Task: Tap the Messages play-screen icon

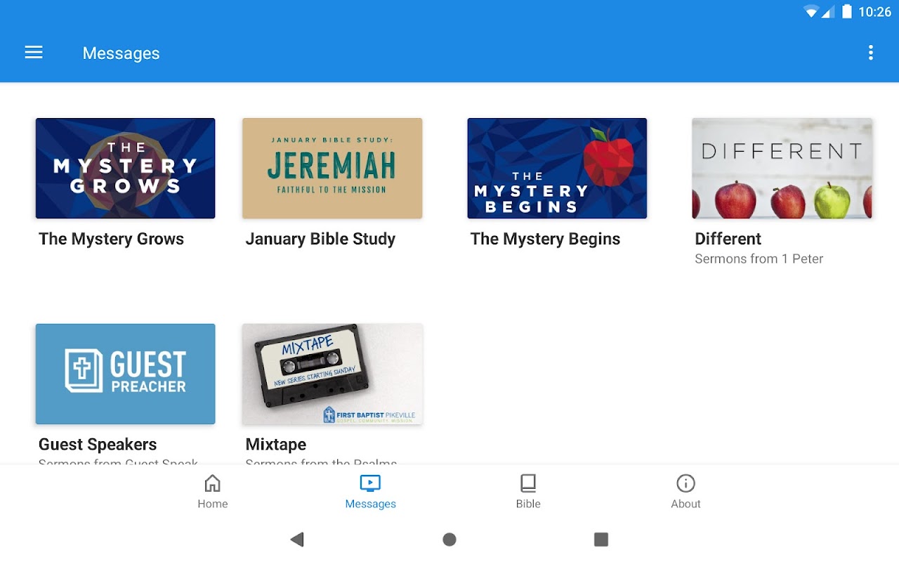Action: tap(370, 483)
